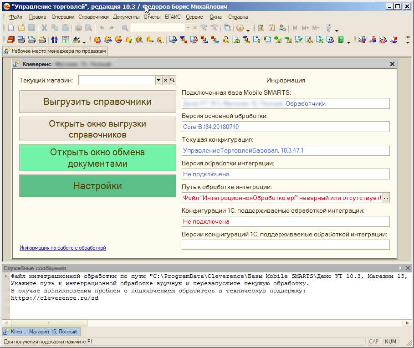The image size is (414, 348).
Task: Open the Операции menu
Action: 63,17
